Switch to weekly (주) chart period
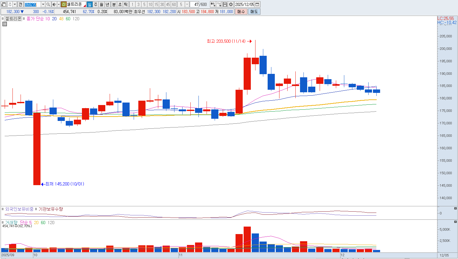This screenshot has width=458, height=259. (x=96, y=4)
